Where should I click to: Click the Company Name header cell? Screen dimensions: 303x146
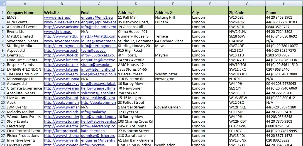point(25,11)
